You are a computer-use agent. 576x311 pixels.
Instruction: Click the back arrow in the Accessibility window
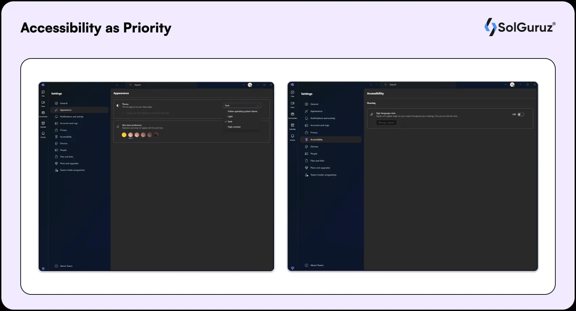point(371,85)
